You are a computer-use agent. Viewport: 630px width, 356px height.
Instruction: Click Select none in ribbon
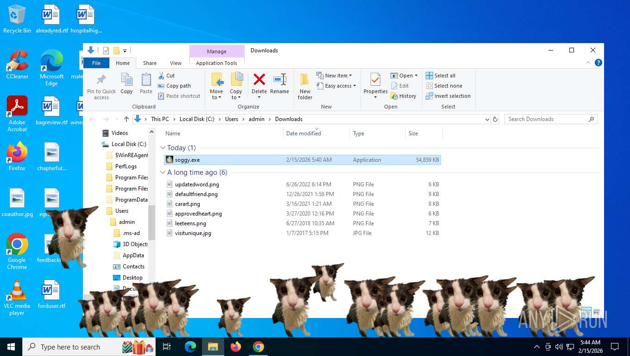(444, 86)
